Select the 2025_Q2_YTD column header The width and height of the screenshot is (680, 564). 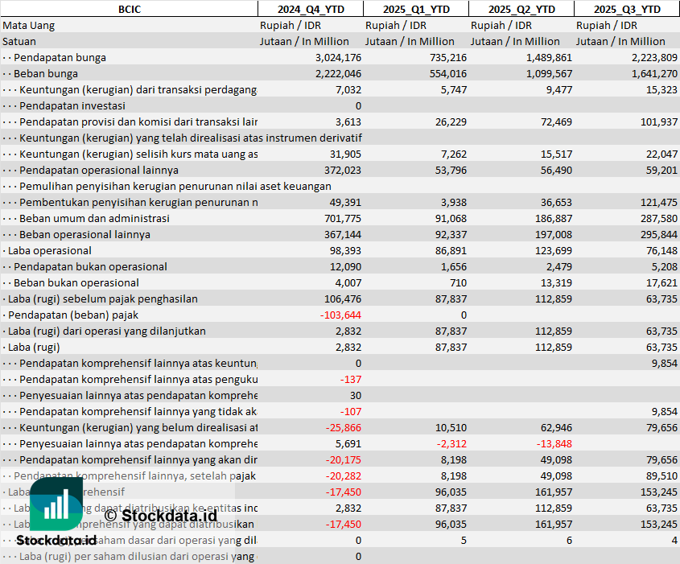pyautogui.click(x=521, y=9)
